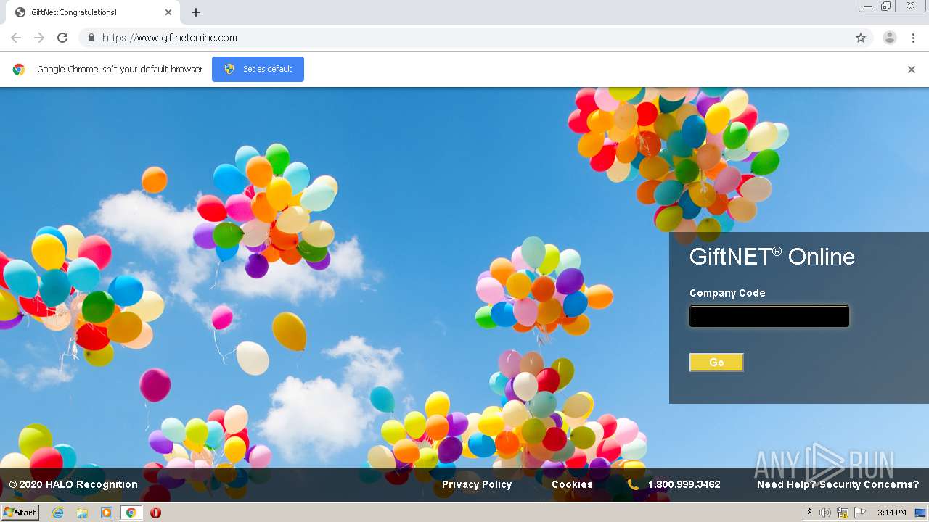
Task: Click the 1.800.999.3462 phone number
Action: click(x=684, y=484)
